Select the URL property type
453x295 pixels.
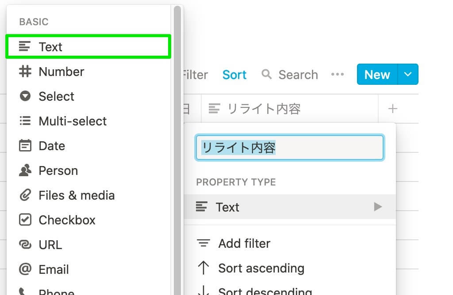[88, 245]
